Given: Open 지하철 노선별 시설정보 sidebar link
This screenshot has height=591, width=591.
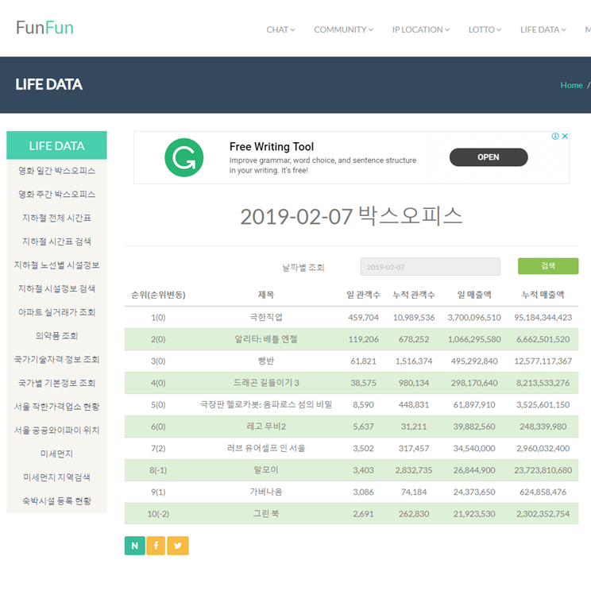Looking at the screenshot, I should [x=56, y=265].
